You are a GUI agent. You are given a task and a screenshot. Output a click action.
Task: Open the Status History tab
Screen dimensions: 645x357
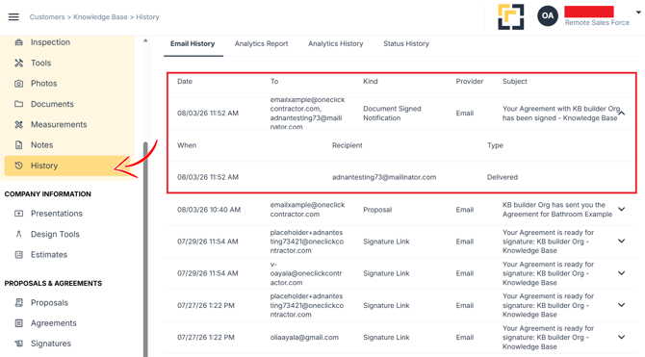point(406,43)
